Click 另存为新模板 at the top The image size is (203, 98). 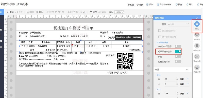tap(164, 5)
